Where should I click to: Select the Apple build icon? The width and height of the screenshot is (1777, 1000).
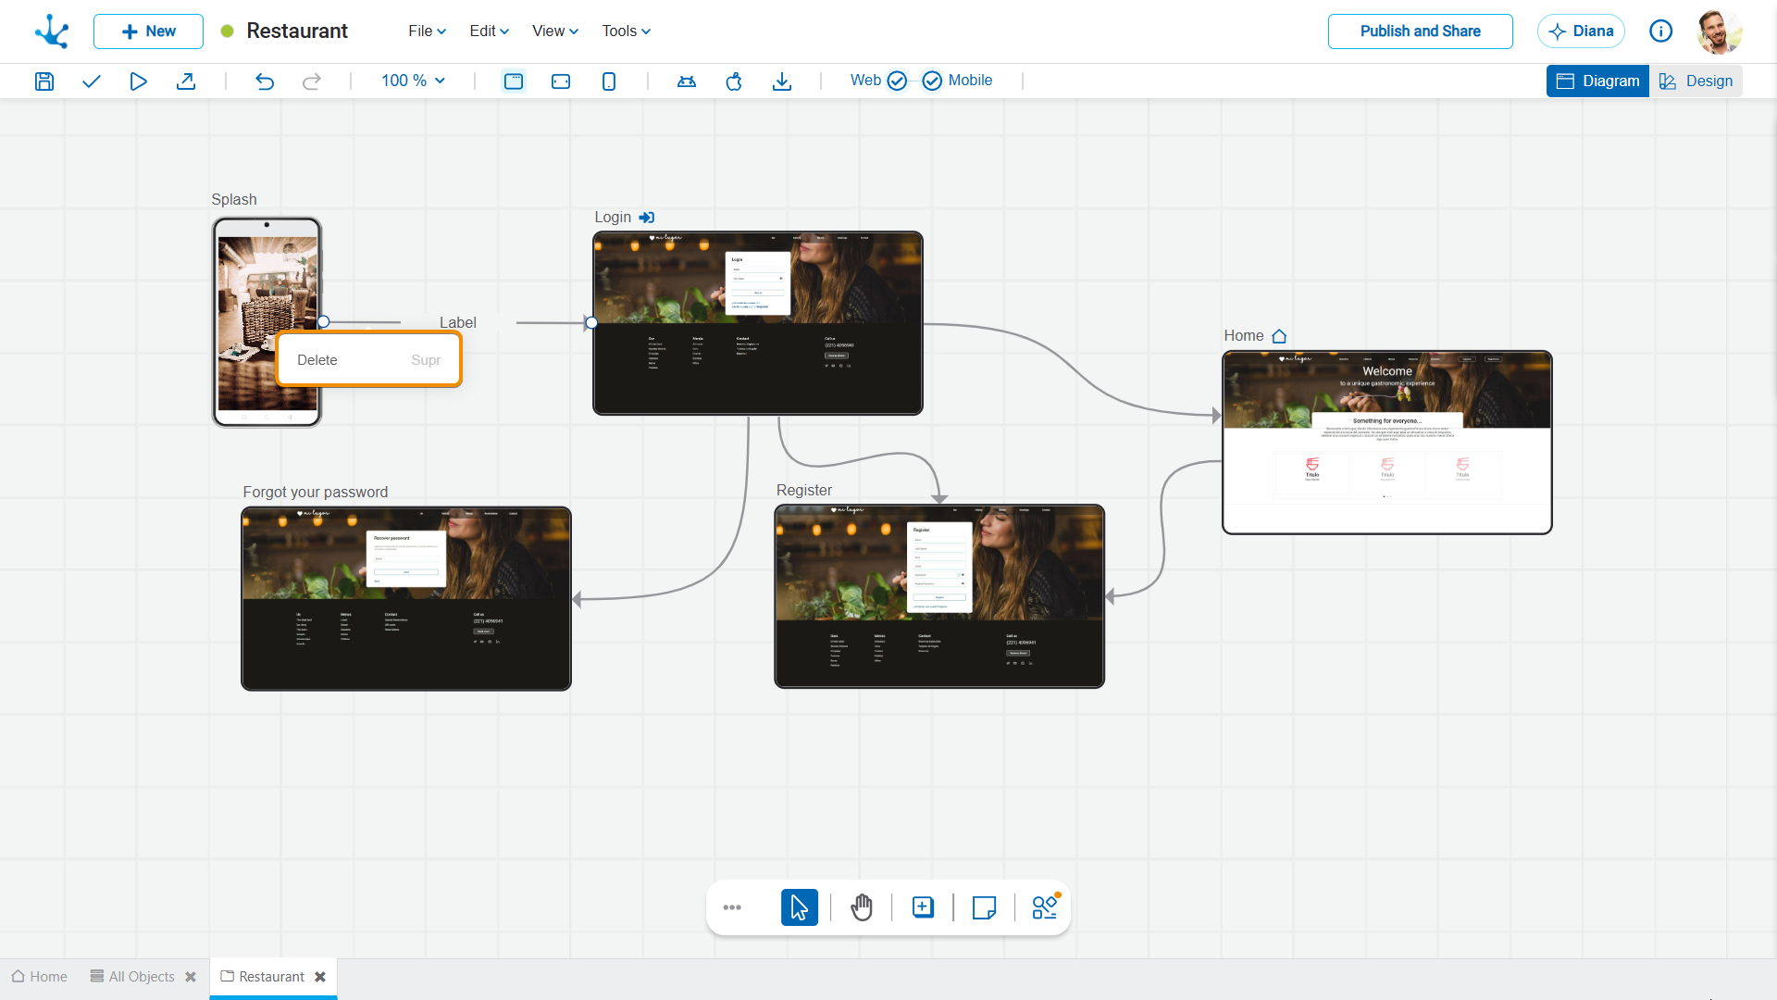pyautogui.click(x=734, y=81)
